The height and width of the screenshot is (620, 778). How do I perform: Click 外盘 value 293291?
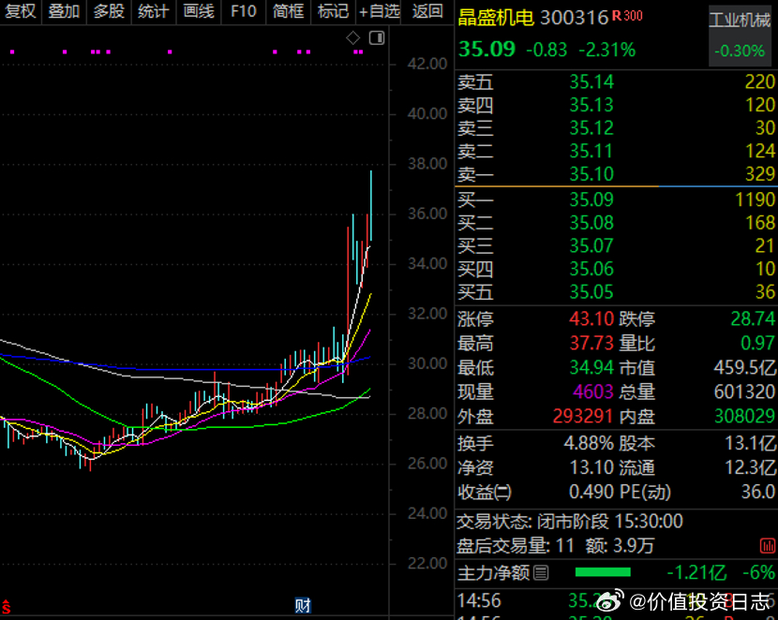point(583,416)
